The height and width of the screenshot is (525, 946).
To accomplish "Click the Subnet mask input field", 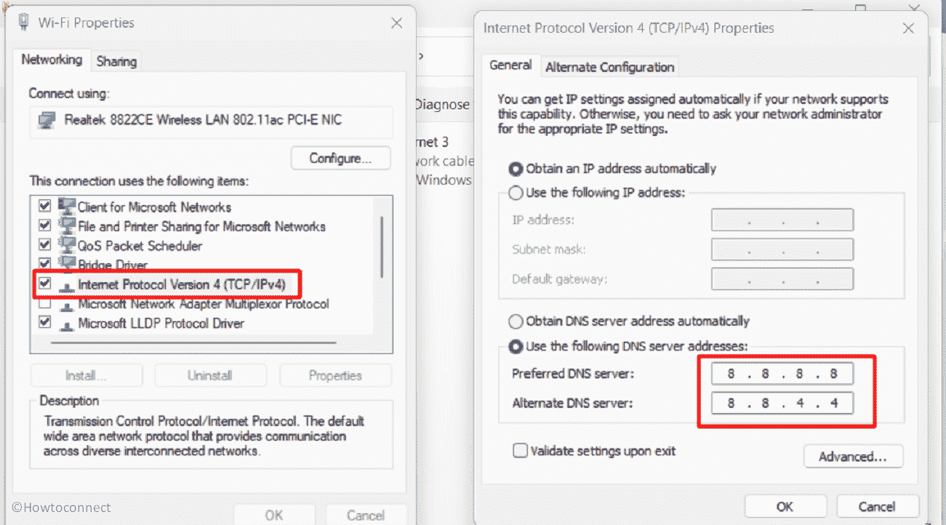I will coord(782,249).
